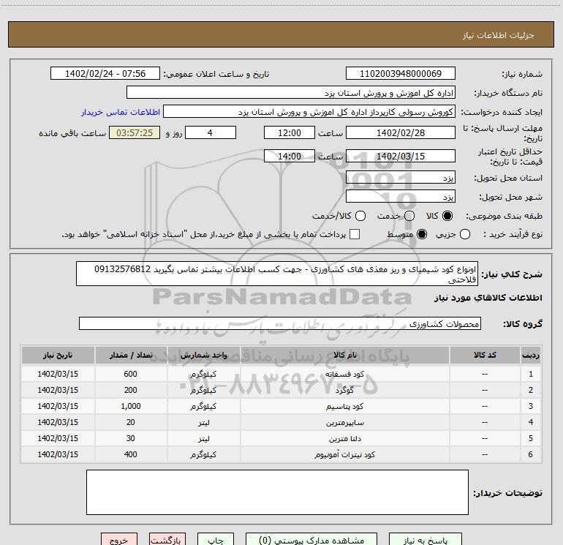Viewport: 563px width, 545px height.
Task: Open اطلاعات تماس خریدار link
Action: point(121,112)
